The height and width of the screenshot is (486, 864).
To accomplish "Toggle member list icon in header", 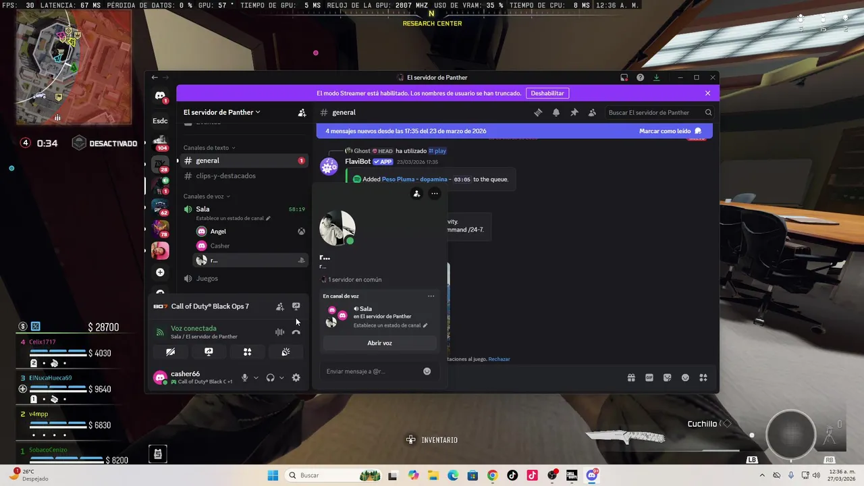I will tap(592, 113).
